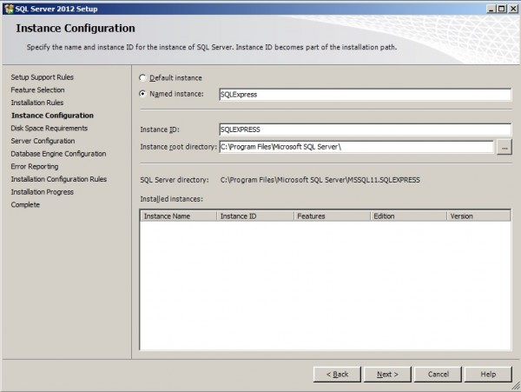Select Server Configuration step in sidebar
521x392 pixels.
tap(43, 141)
